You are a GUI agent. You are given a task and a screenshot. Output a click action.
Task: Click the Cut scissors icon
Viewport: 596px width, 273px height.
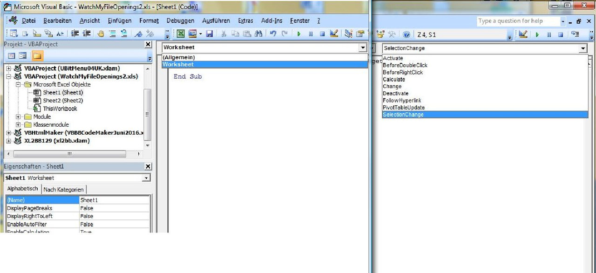click(224, 34)
